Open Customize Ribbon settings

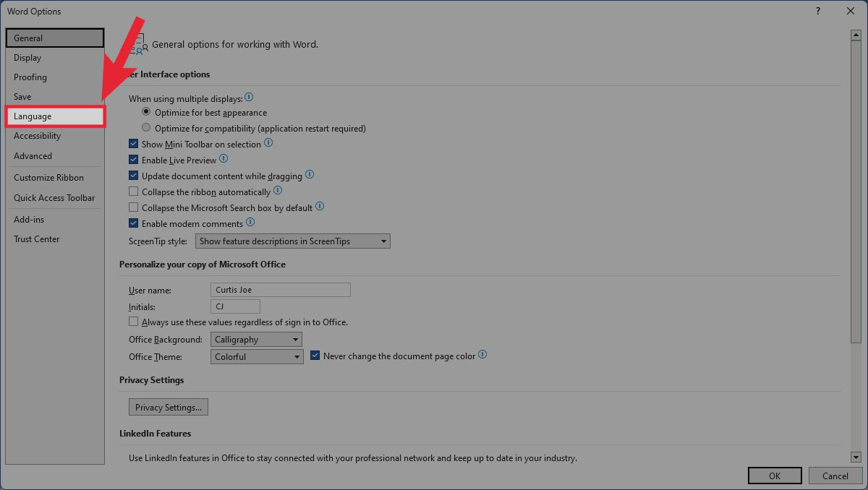(55, 178)
